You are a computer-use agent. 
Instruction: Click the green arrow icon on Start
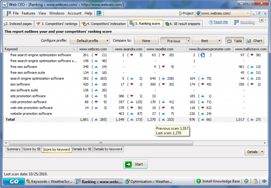[x=128, y=164]
